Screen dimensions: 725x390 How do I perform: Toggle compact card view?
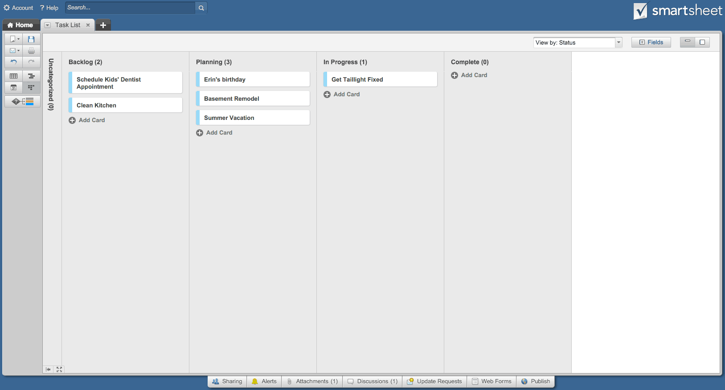(687, 42)
